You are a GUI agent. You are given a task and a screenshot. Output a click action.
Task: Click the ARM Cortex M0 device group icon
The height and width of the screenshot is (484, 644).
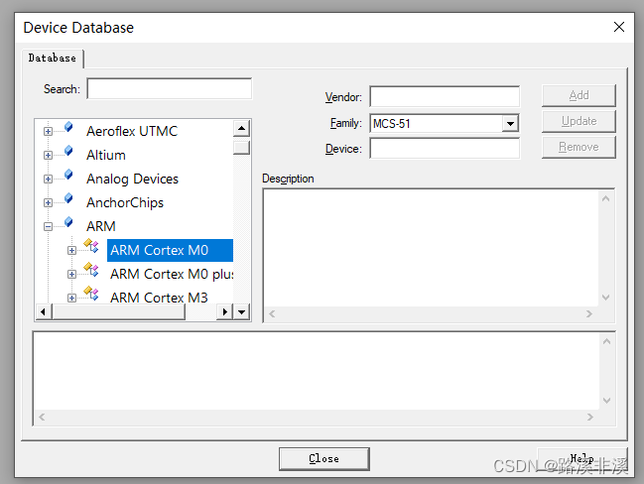[x=91, y=246]
